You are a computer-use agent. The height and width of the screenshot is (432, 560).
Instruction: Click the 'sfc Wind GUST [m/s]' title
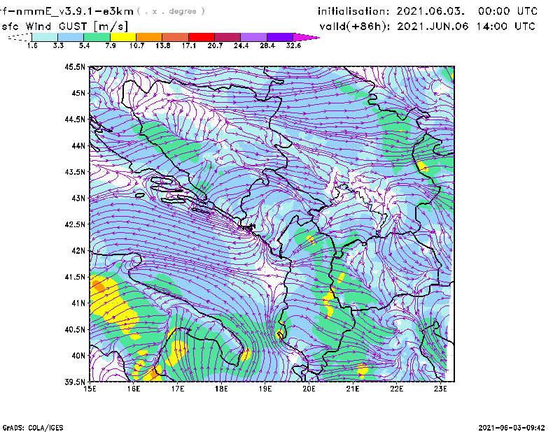pos(64,27)
